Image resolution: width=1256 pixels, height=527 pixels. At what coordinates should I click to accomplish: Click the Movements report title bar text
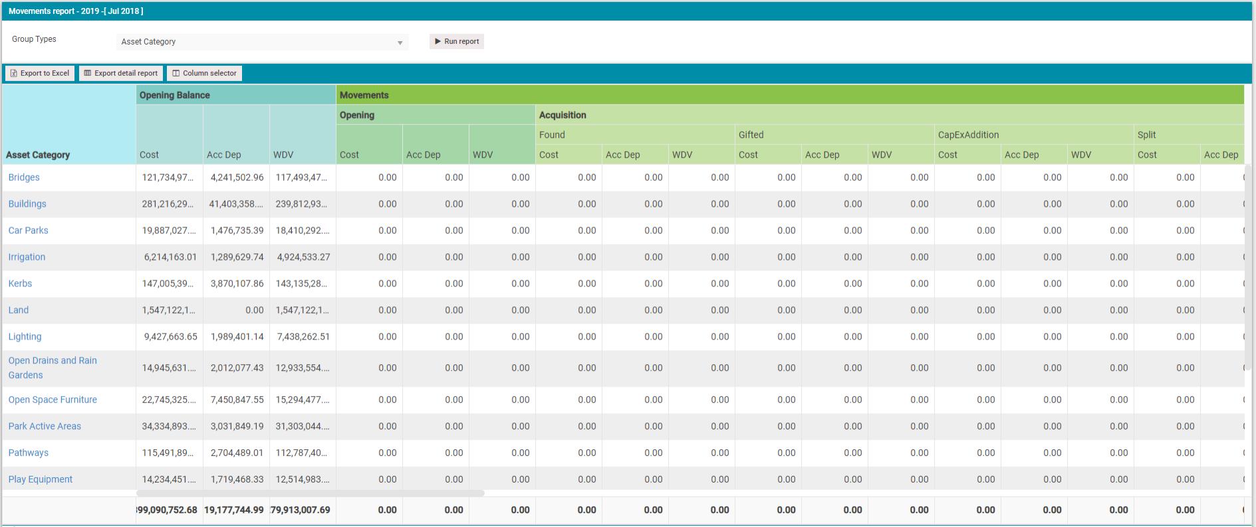(76, 11)
